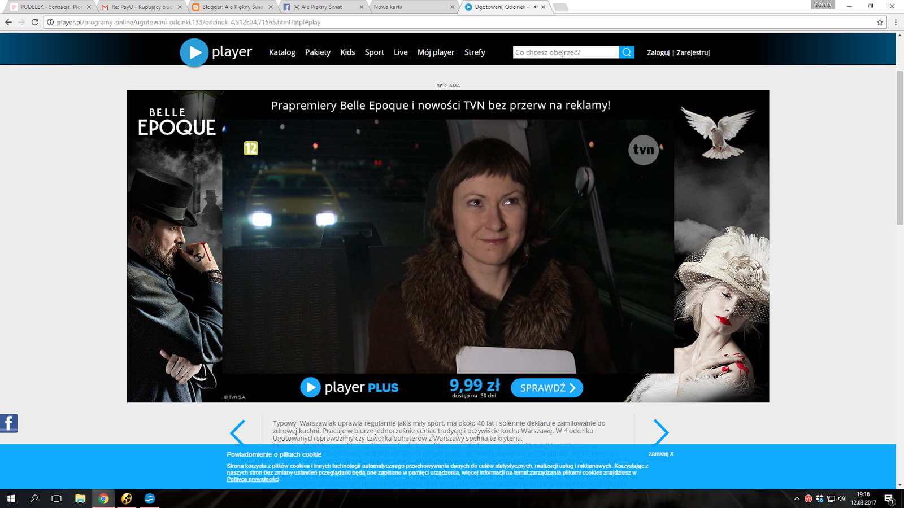Image resolution: width=904 pixels, height=508 pixels.
Task: Open the Polityce prywatności link
Action: tap(253, 479)
